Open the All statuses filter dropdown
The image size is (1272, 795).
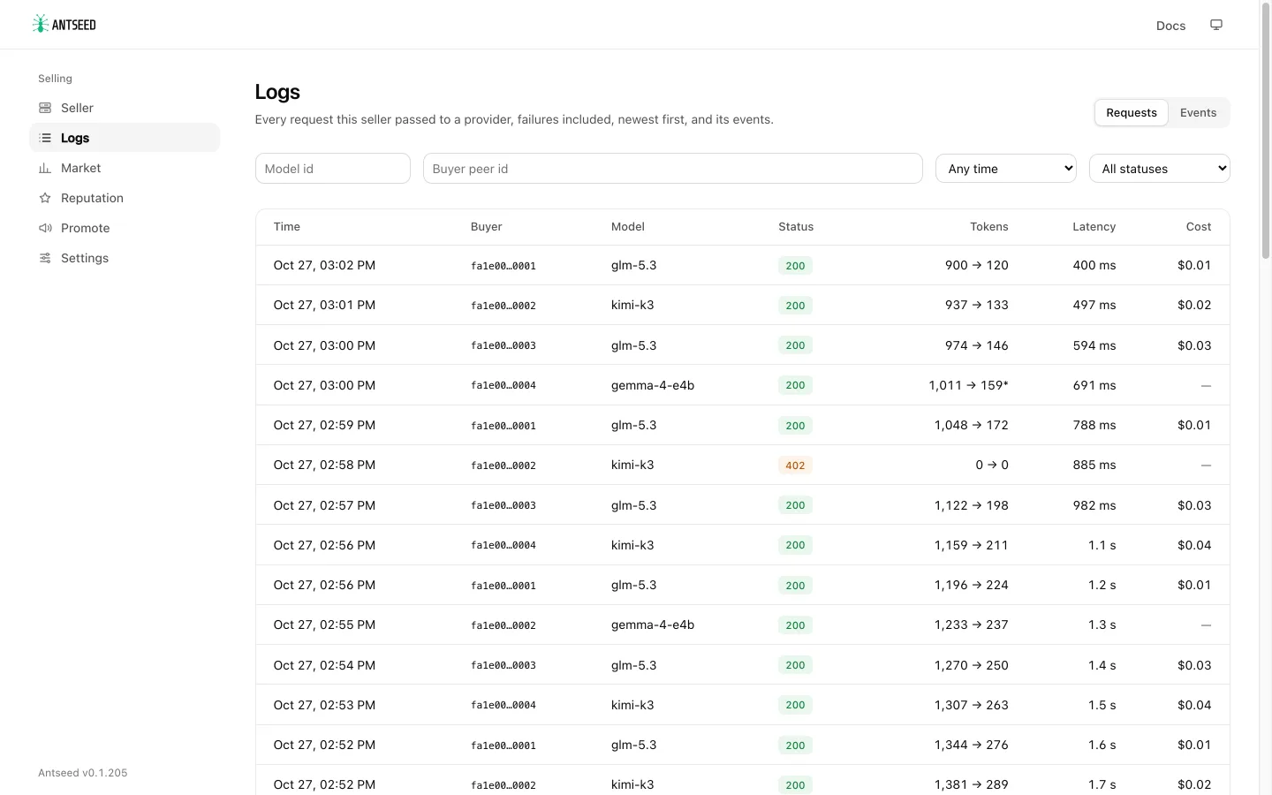pyautogui.click(x=1160, y=169)
